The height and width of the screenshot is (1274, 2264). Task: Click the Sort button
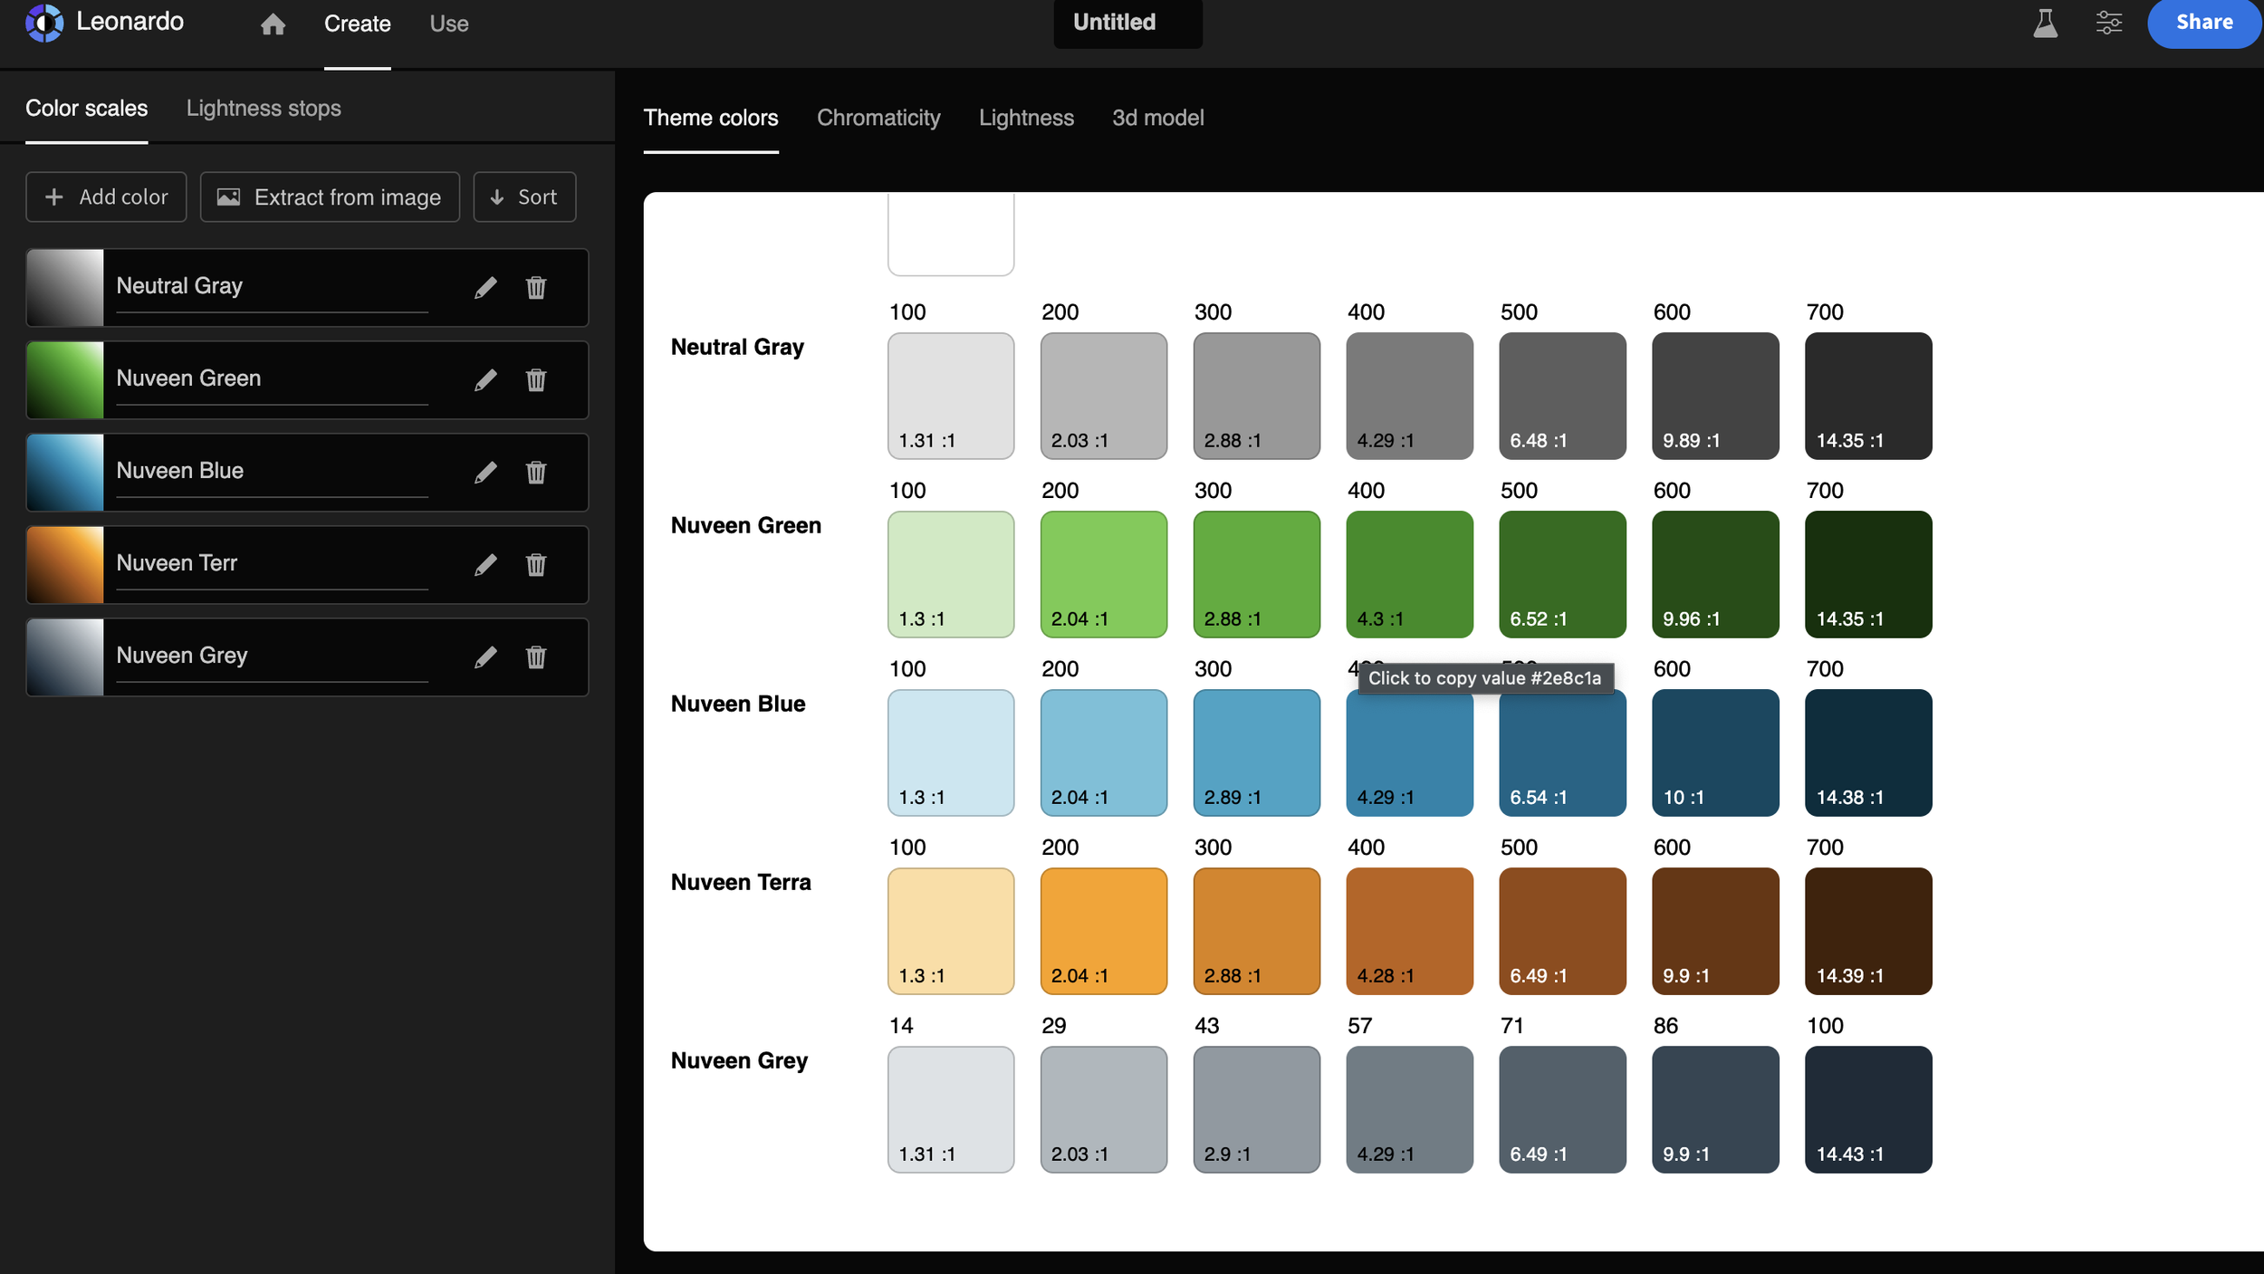click(x=524, y=197)
